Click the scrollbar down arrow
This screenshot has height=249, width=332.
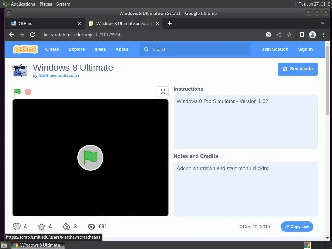click(327, 238)
